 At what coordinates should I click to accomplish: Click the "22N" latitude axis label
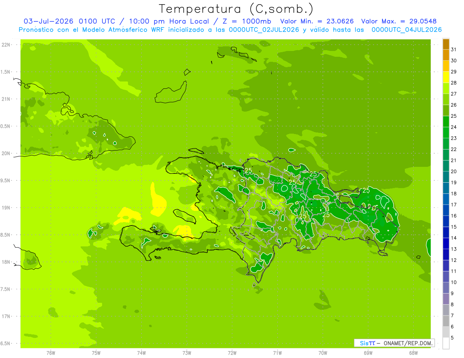[x=5, y=45]
